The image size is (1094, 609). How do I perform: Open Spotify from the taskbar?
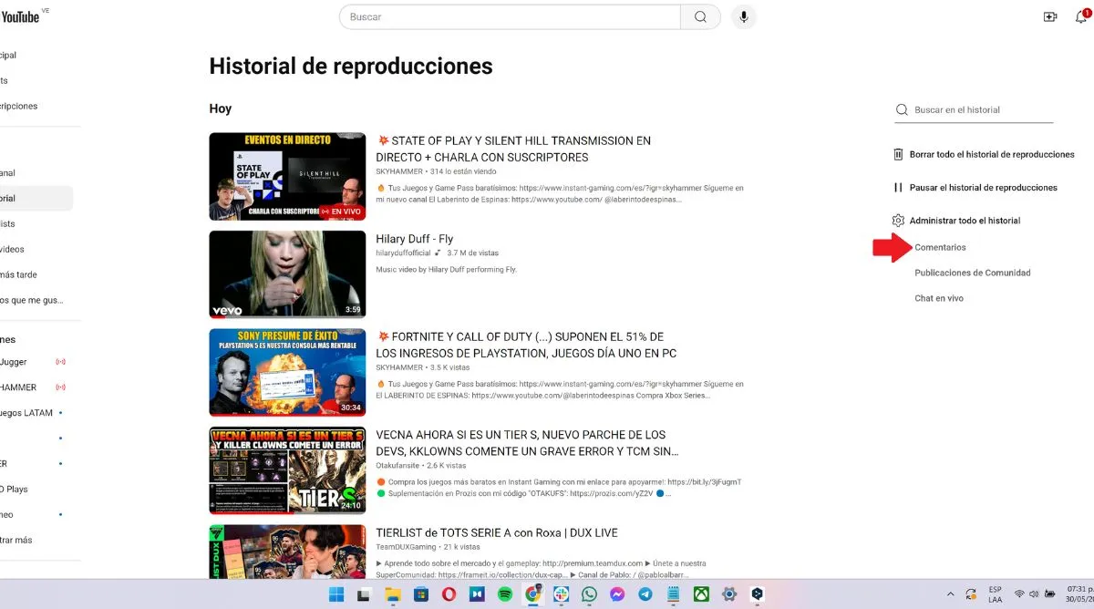[x=504, y=594]
